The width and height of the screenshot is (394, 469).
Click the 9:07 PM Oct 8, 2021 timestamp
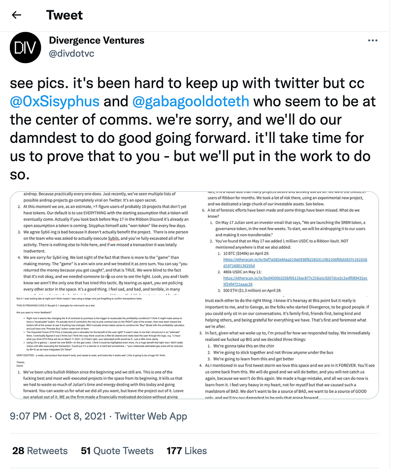[58, 416]
